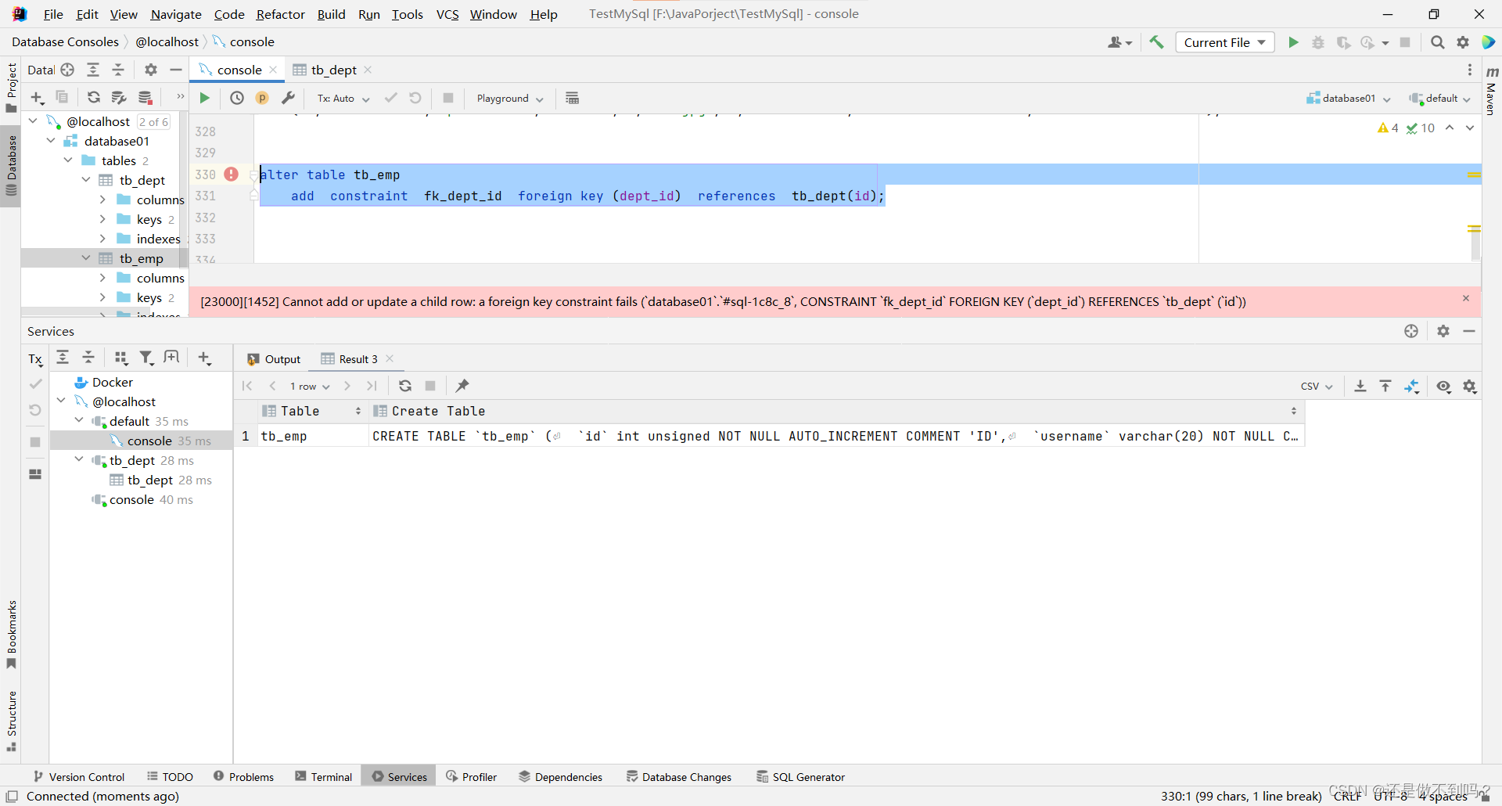Open Services panel options gear
Screen dimensions: 1502x806
point(1443,331)
